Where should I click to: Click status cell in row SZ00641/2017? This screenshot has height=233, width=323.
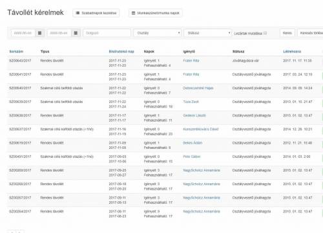(251, 74)
